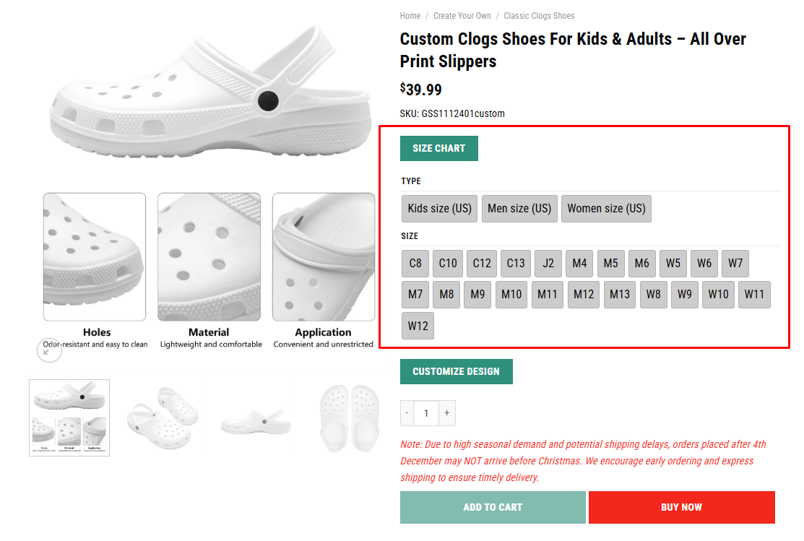Click the CUSTOMIZE DESIGN button
The image size is (804, 541).
point(456,371)
